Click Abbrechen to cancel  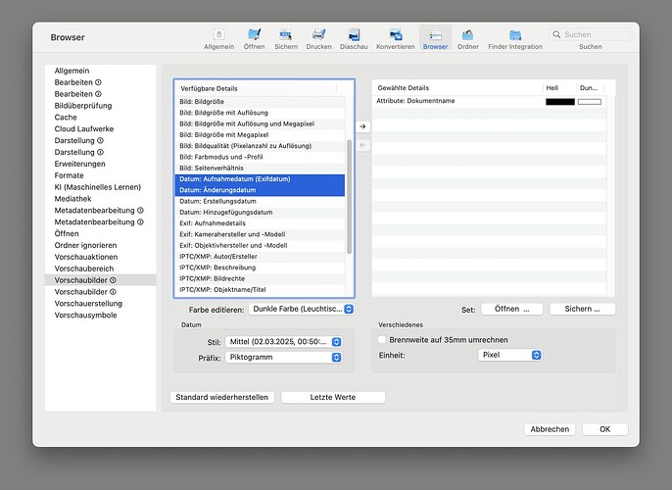point(550,429)
